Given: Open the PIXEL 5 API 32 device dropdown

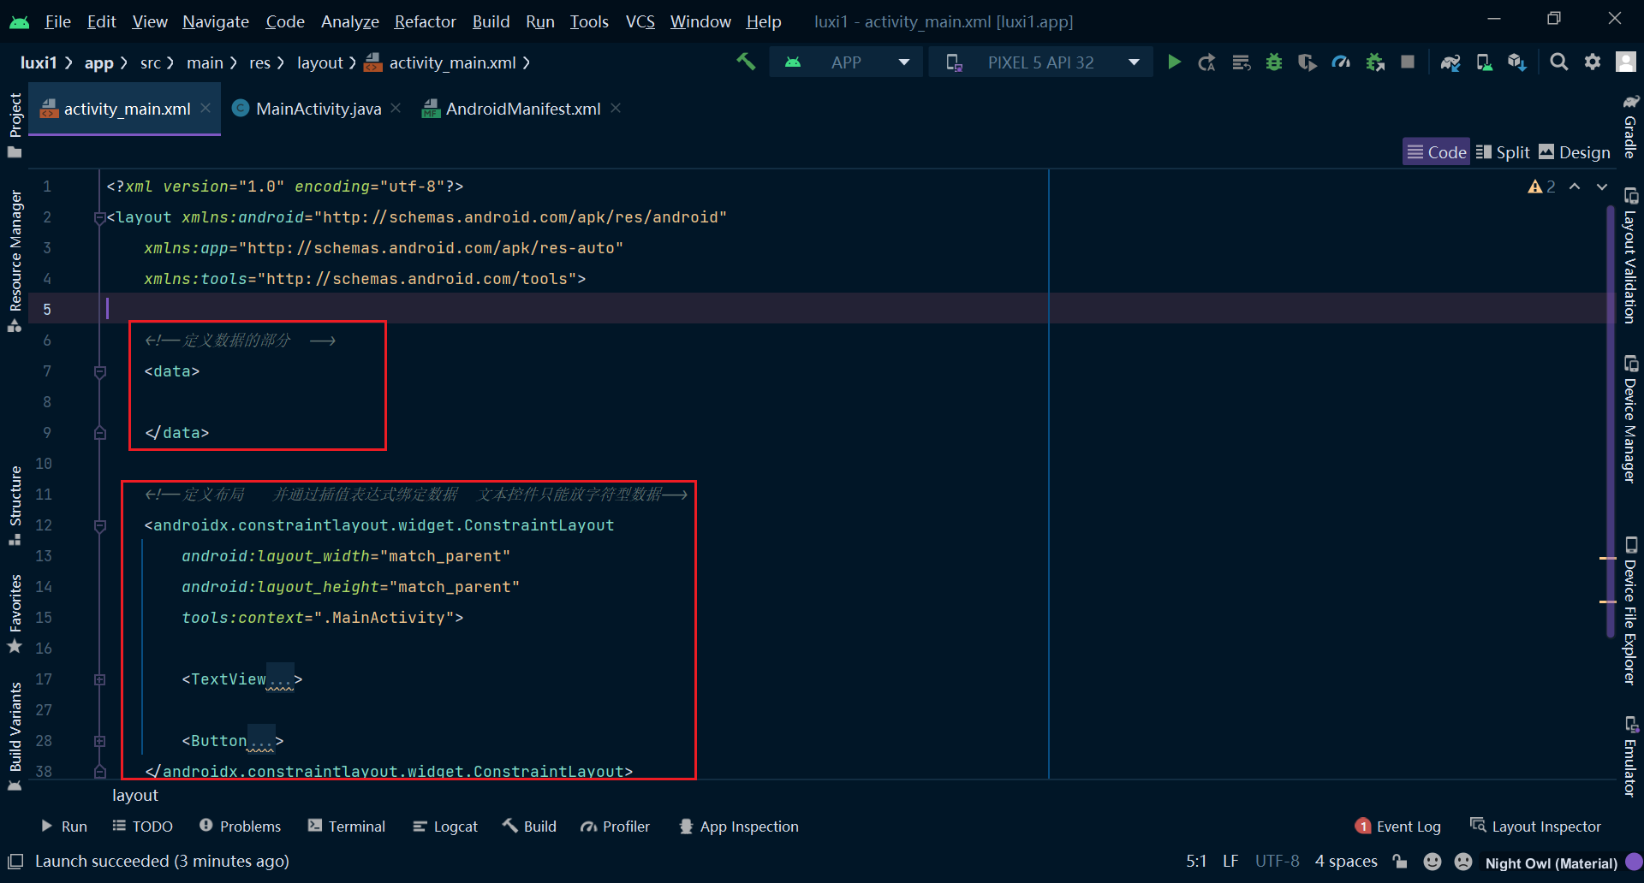Looking at the screenshot, I should click(1042, 62).
